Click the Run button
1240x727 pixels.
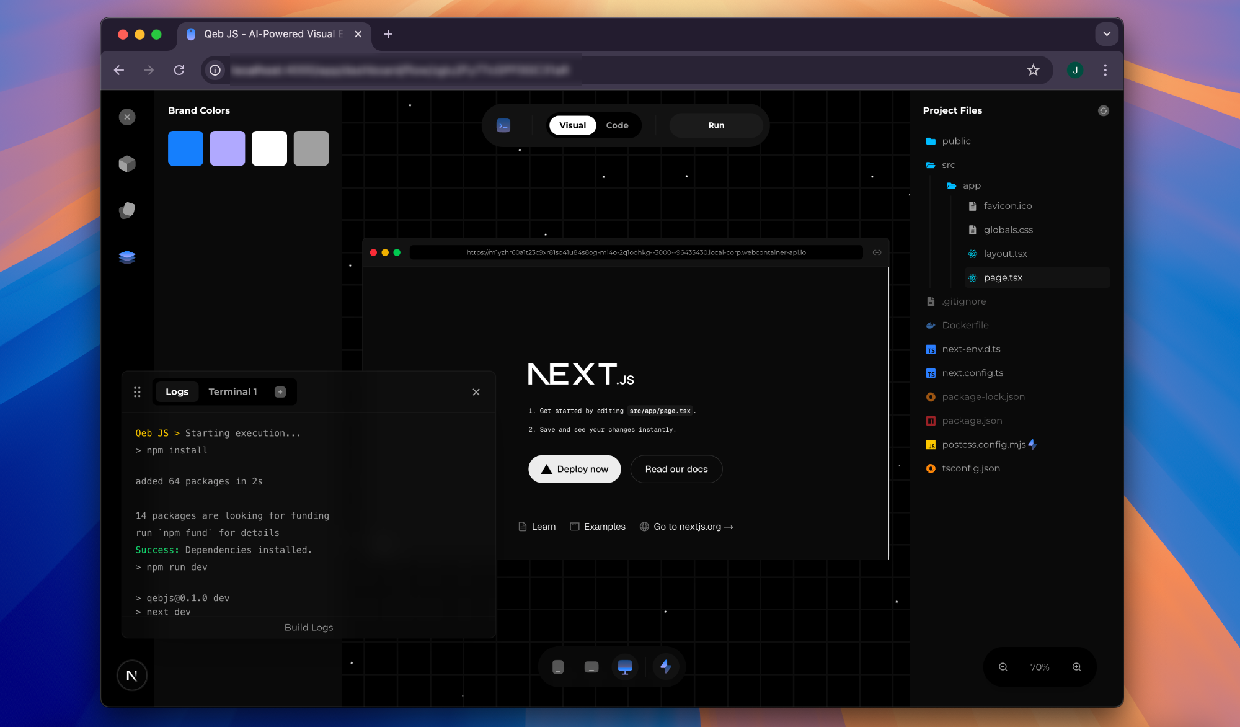pyautogui.click(x=716, y=125)
